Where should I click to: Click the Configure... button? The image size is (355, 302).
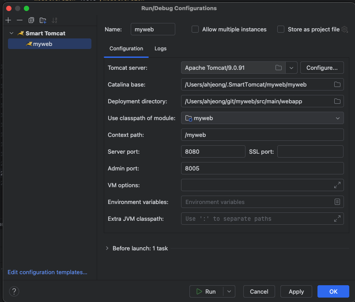[322, 68]
